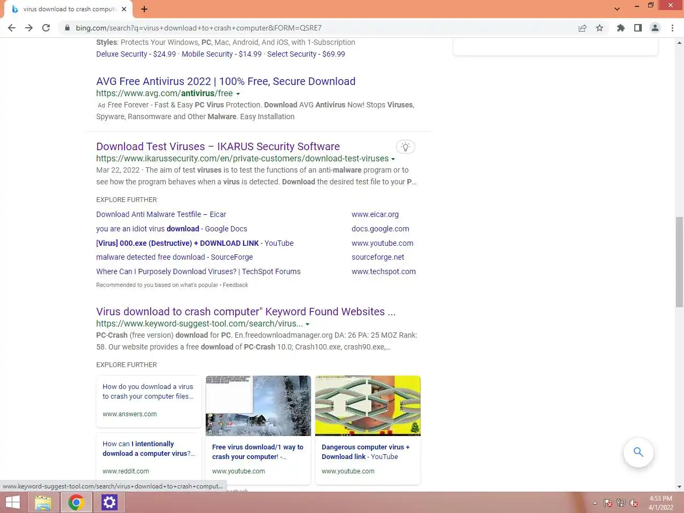Open the snowy winter desktop video thumbnail
Image resolution: width=684 pixels, height=513 pixels.
click(x=258, y=406)
